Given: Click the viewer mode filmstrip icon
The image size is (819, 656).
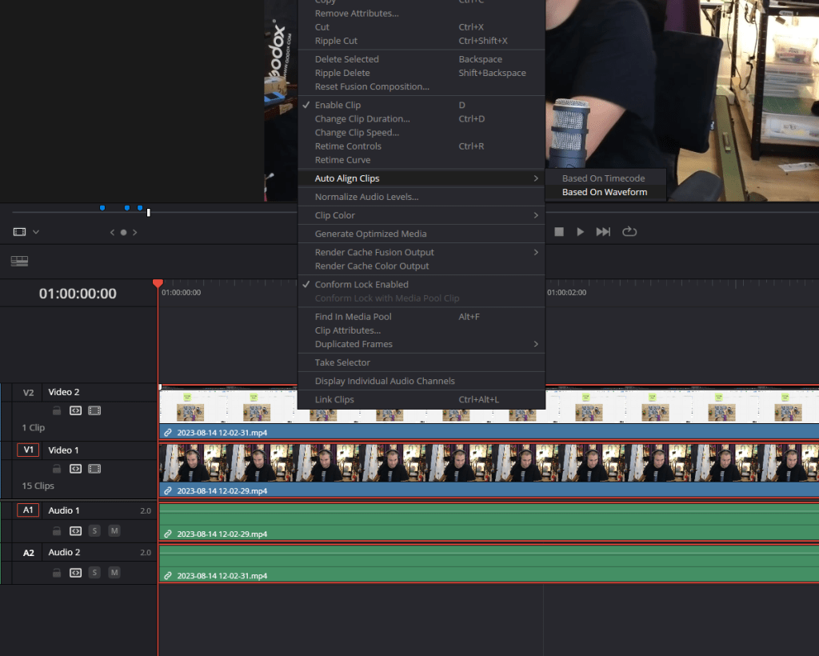Looking at the screenshot, I should [19, 232].
